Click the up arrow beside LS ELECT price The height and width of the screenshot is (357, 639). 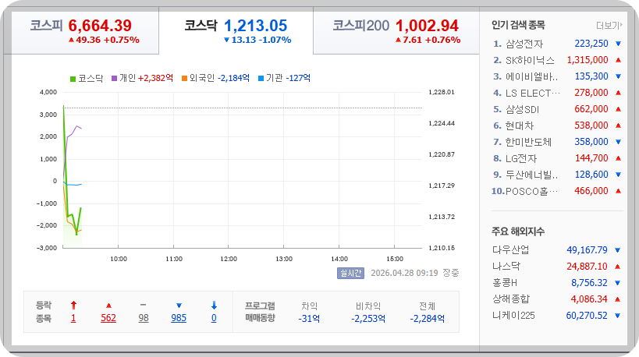618,93
